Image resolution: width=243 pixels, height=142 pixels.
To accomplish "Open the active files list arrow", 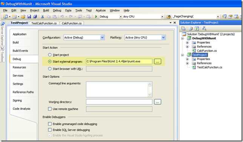I will point(171,23).
